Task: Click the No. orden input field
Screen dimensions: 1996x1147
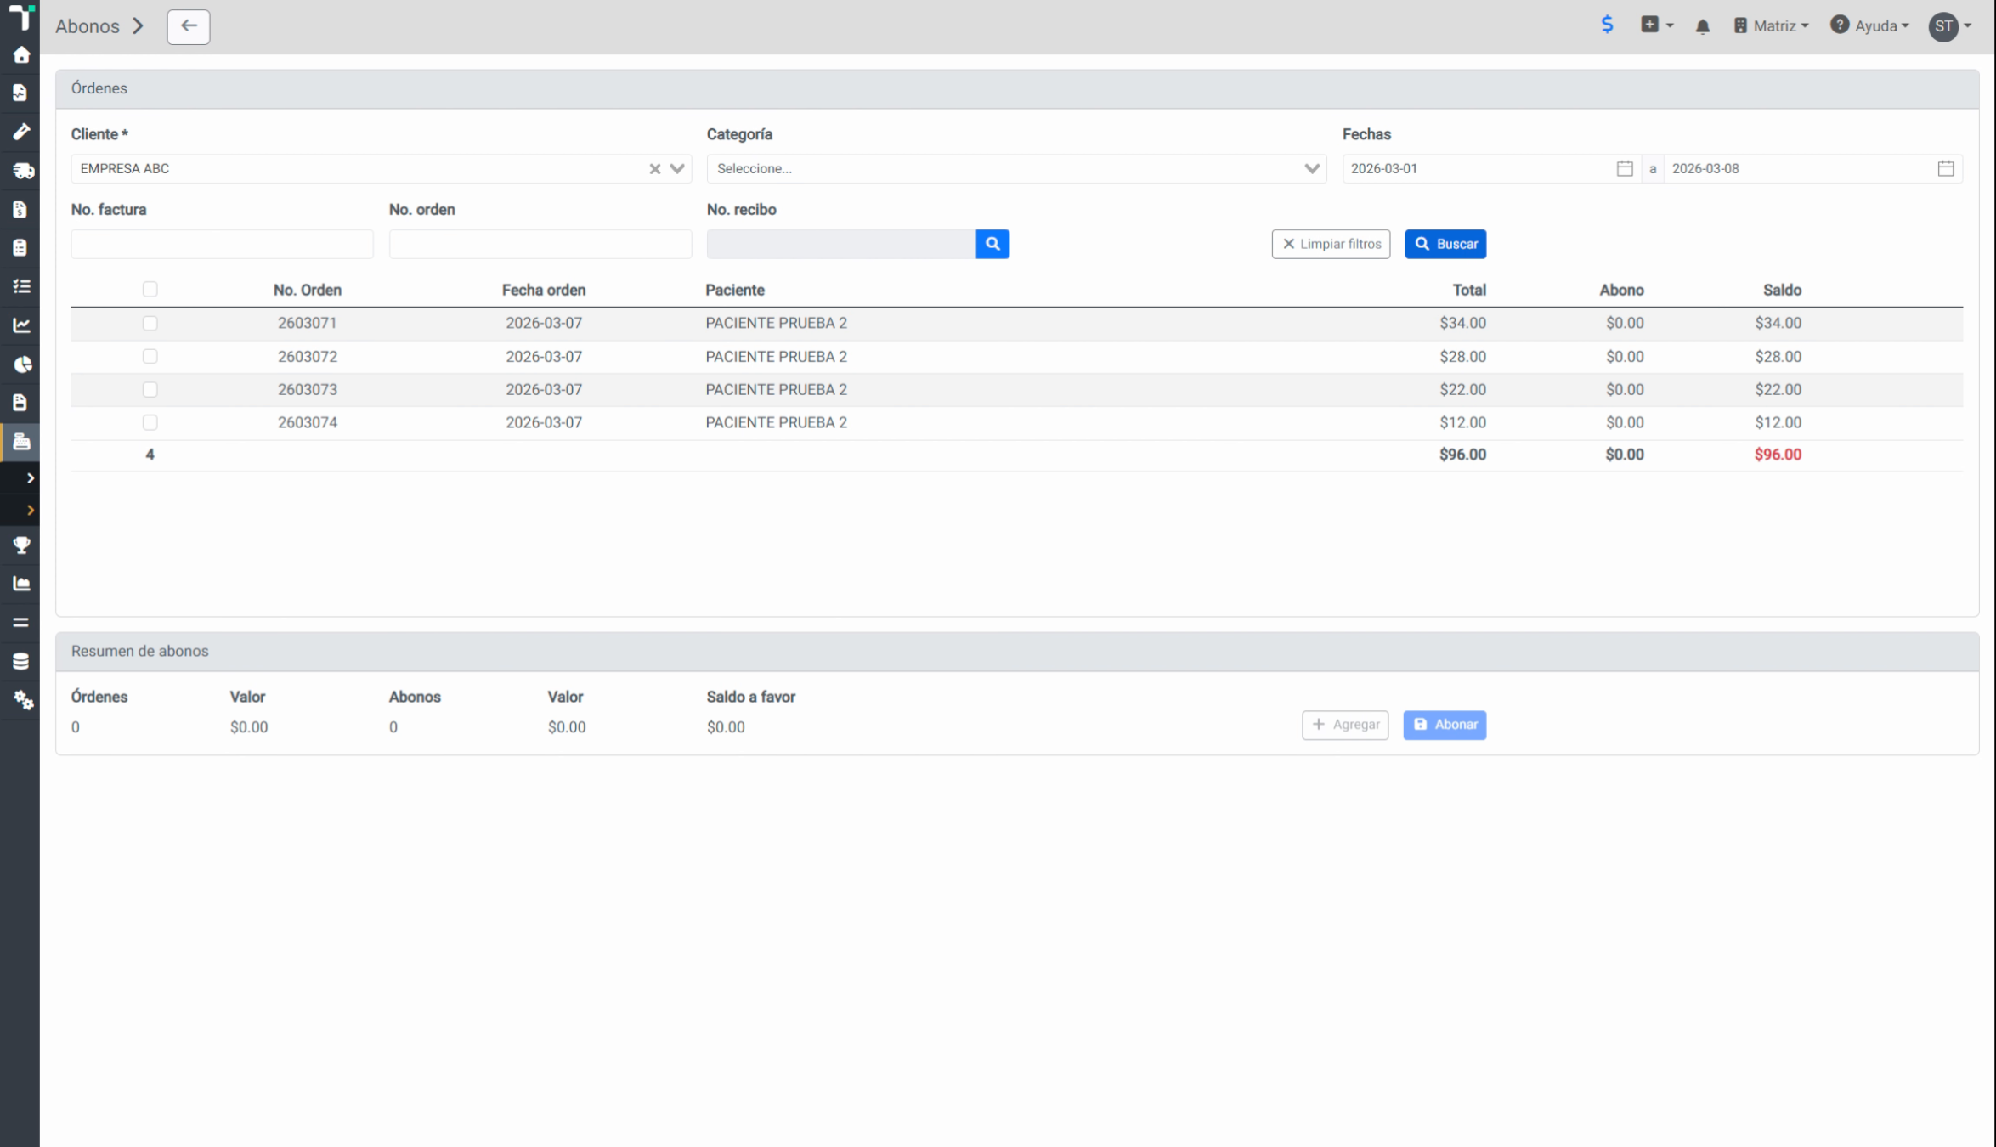Action: (540, 244)
